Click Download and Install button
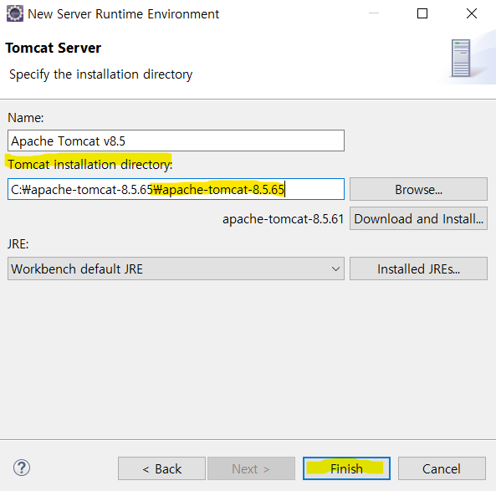This screenshot has height=491, width=496. (x=418, y=218)
